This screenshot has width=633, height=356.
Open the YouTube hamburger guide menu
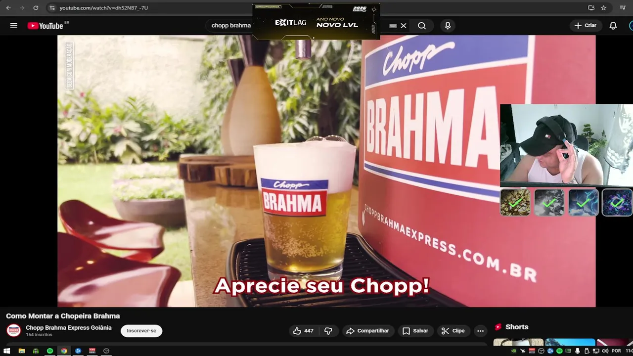pyautogui.click(x=13, y=26)
